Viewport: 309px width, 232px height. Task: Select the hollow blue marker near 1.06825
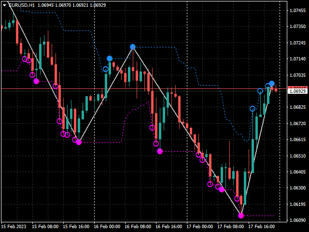pos(253,109)
